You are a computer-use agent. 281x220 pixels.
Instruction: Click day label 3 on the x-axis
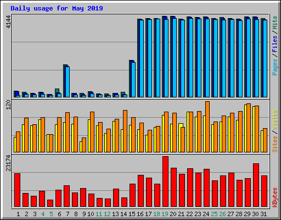(35, 214)
